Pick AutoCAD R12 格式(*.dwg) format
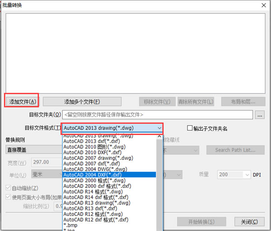Screen dimensions: 271x231 tap(109, 214)
